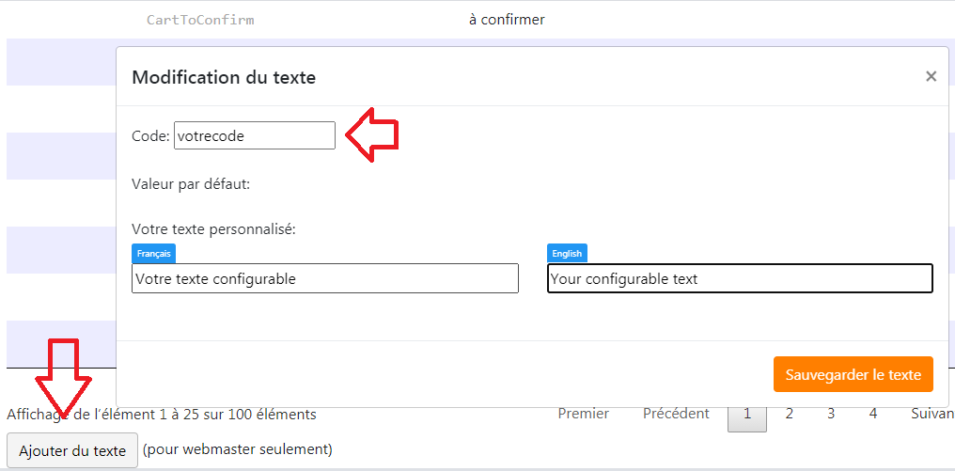The width and height of the screenshot is (955, 471).
Task: Focus the English custom text field
Action: point(740,278)
